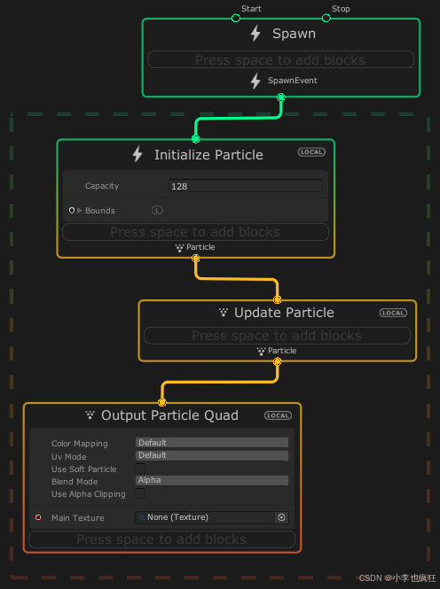Open the Color Mapping dropdown

pyautogui.click(x=212, y=443)
